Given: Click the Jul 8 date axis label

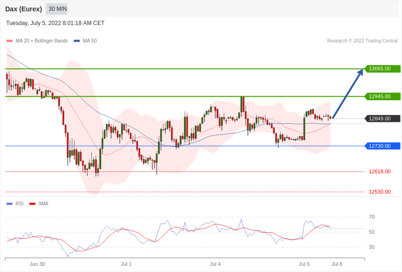Looking at the screenshot, I should (337, 264).
